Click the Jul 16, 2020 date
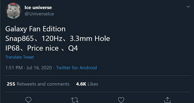This screenshot has width=194, height=103. point(39,68)
